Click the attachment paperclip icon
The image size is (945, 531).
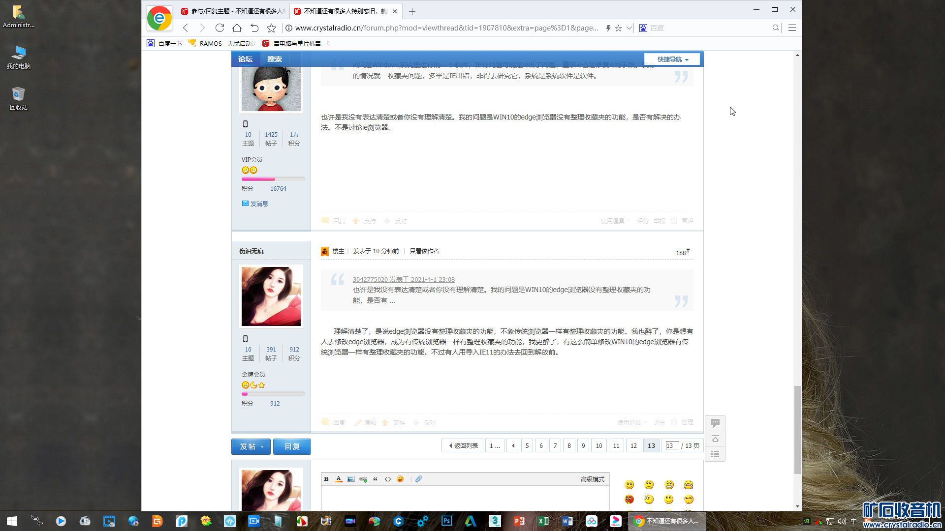pyautogui.click(x=418, y=479)
